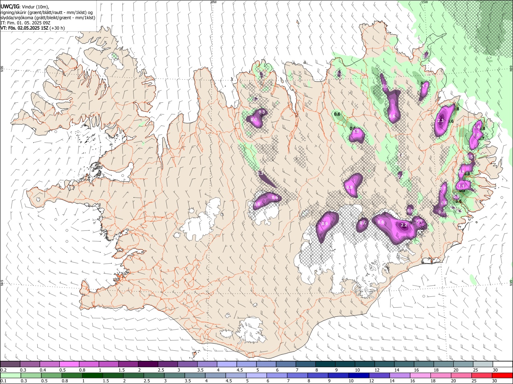Click the '15W' longitude label
This screenshot has height=384, width=513.
pos(424,2)
